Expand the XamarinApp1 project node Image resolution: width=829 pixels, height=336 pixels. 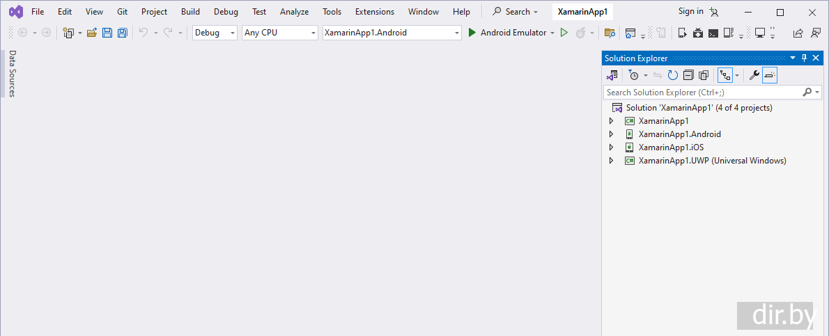pyautogui.click(x=611, y=121)
